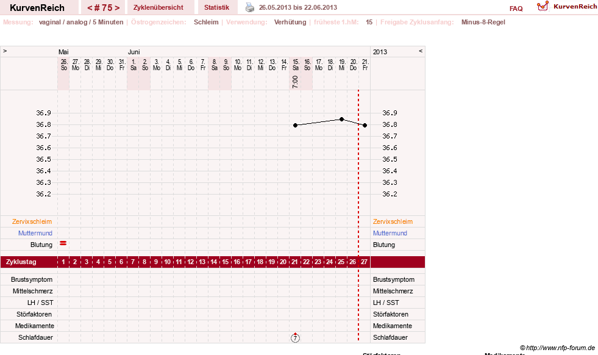Click the sleep duration 7 circle icon
This screenshot has width=598, height=355.
[295, 337]
